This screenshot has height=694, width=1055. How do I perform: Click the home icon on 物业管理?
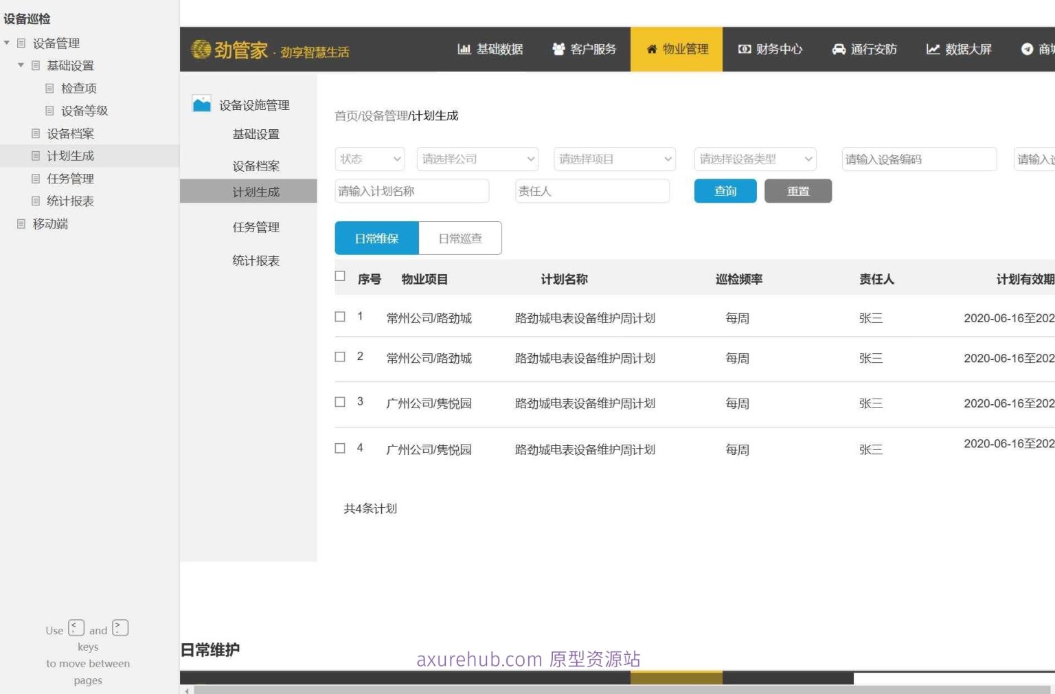tap(652, 49)
